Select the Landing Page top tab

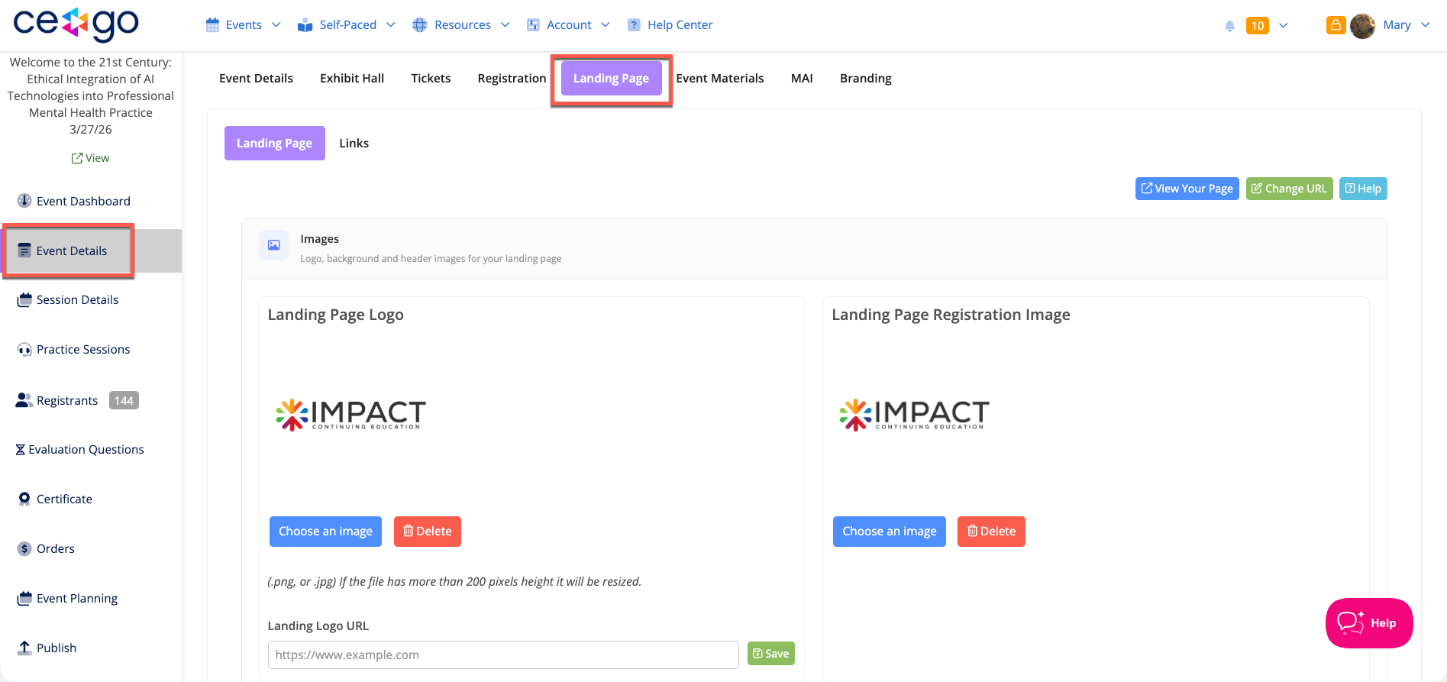pos(612,79)
